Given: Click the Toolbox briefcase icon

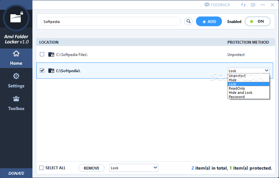Looking at the screenshot, I should (16, 99).
